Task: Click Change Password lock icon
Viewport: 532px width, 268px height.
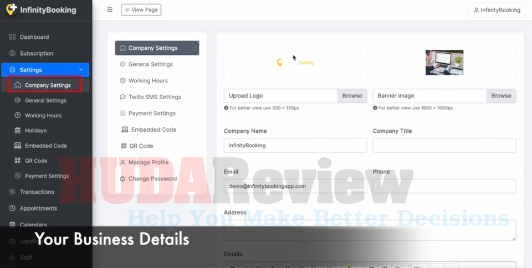Action: click(123, 178)
